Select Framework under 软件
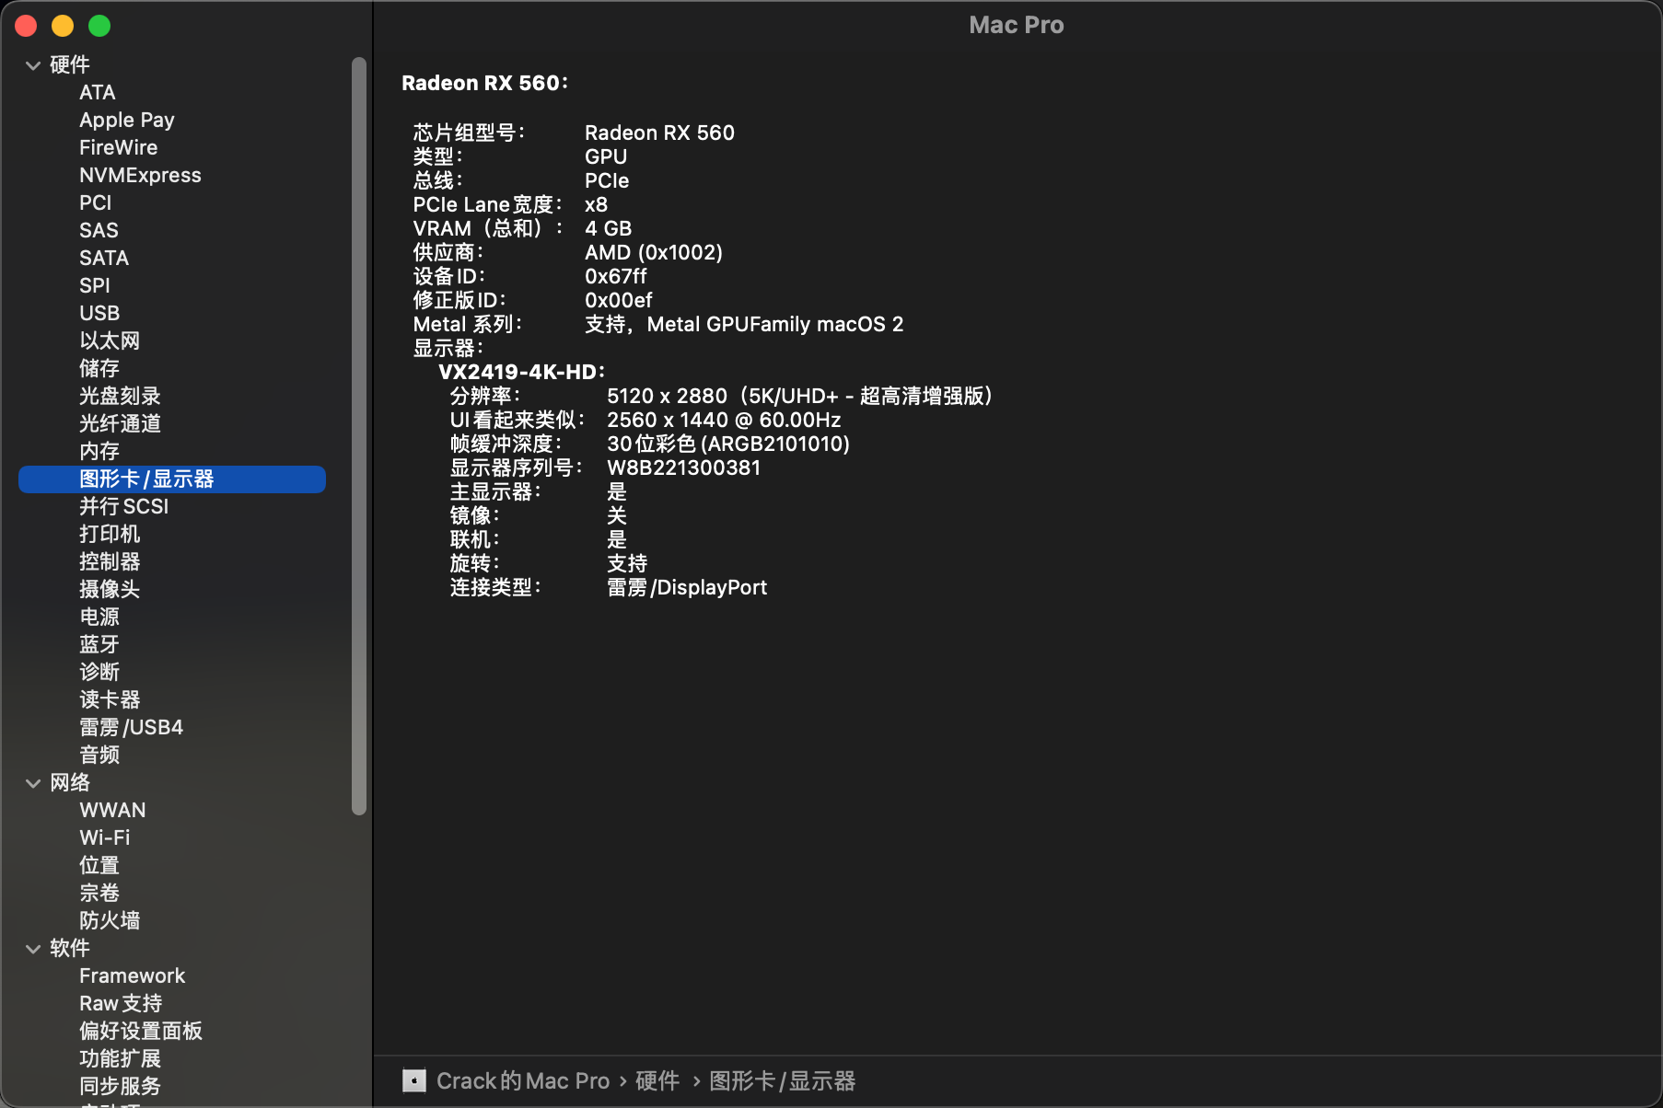 click(x=132, y=975)
